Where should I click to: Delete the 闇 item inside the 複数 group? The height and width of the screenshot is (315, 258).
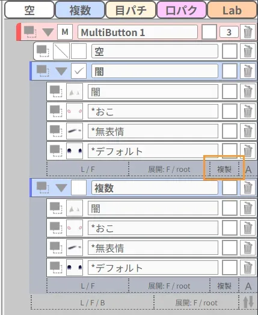pyautogui.click(x=248, y=208)
